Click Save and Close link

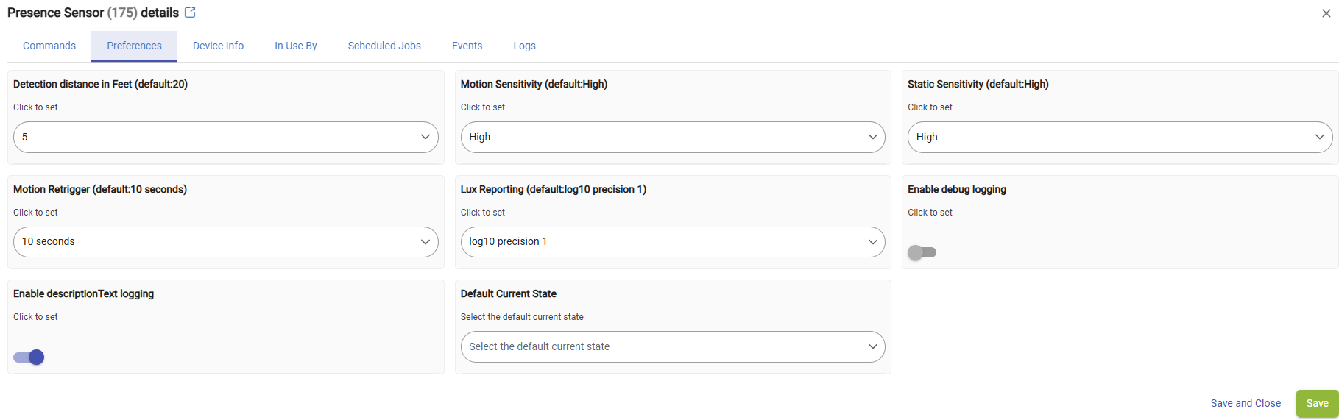click(1246, 403)
